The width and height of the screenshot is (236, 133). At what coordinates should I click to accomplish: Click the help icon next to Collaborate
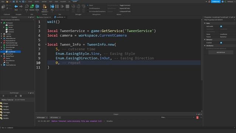pyautogui.click(x=223, y=1)
